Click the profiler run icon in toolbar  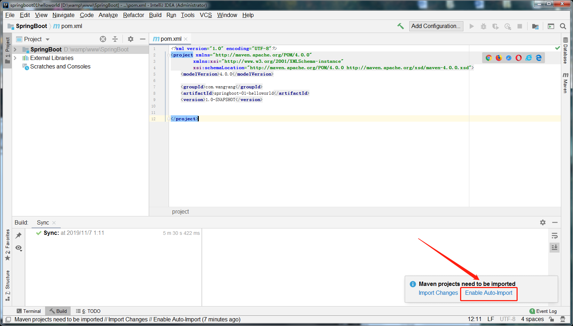coord(508,26)
